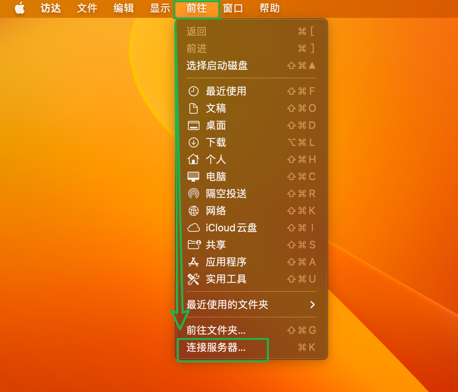Open the 编辑 menu
The image size is (458, 392).
pos(123,8)
